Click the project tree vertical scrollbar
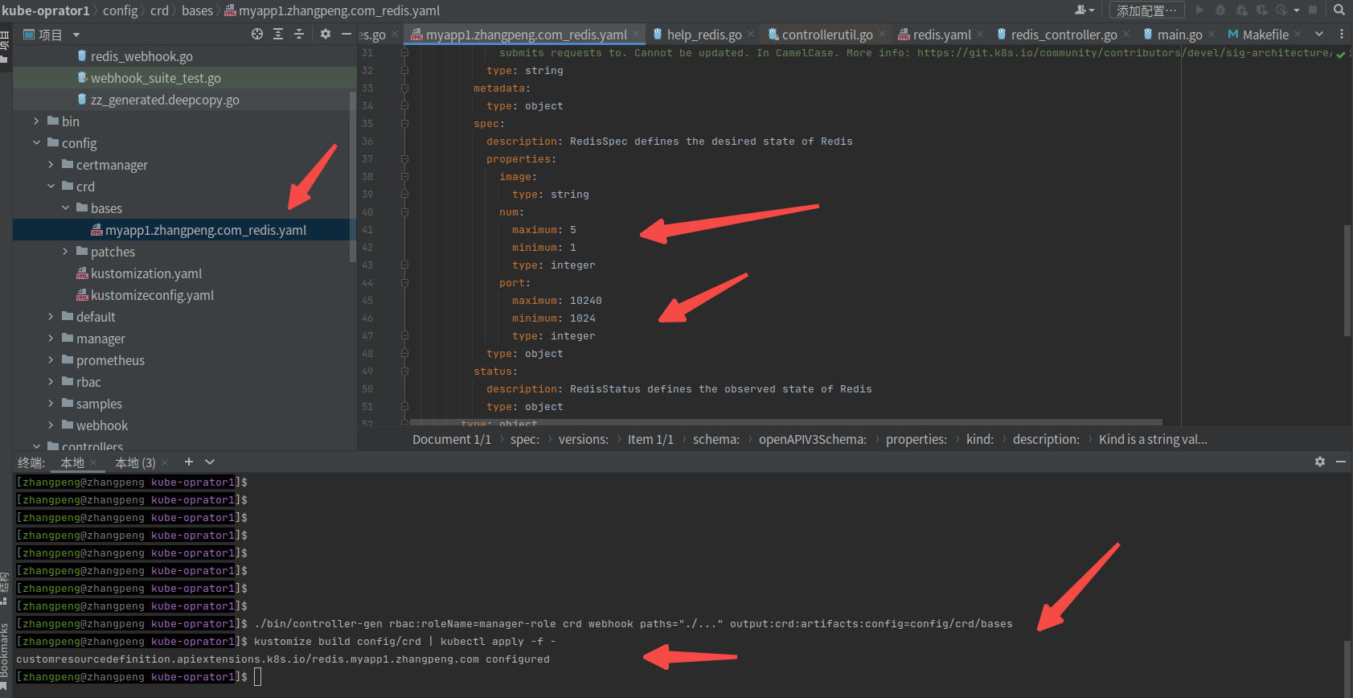Viewport: 1353px width, 698px height. tap(352, 176)
